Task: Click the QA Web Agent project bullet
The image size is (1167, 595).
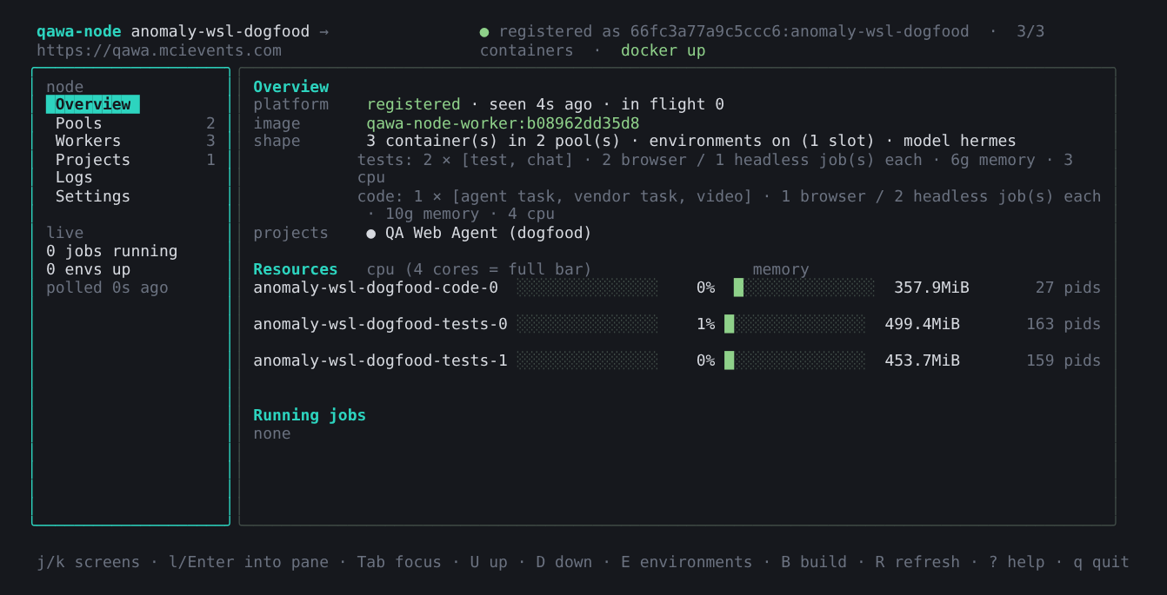Action: (x=371, y=234)
